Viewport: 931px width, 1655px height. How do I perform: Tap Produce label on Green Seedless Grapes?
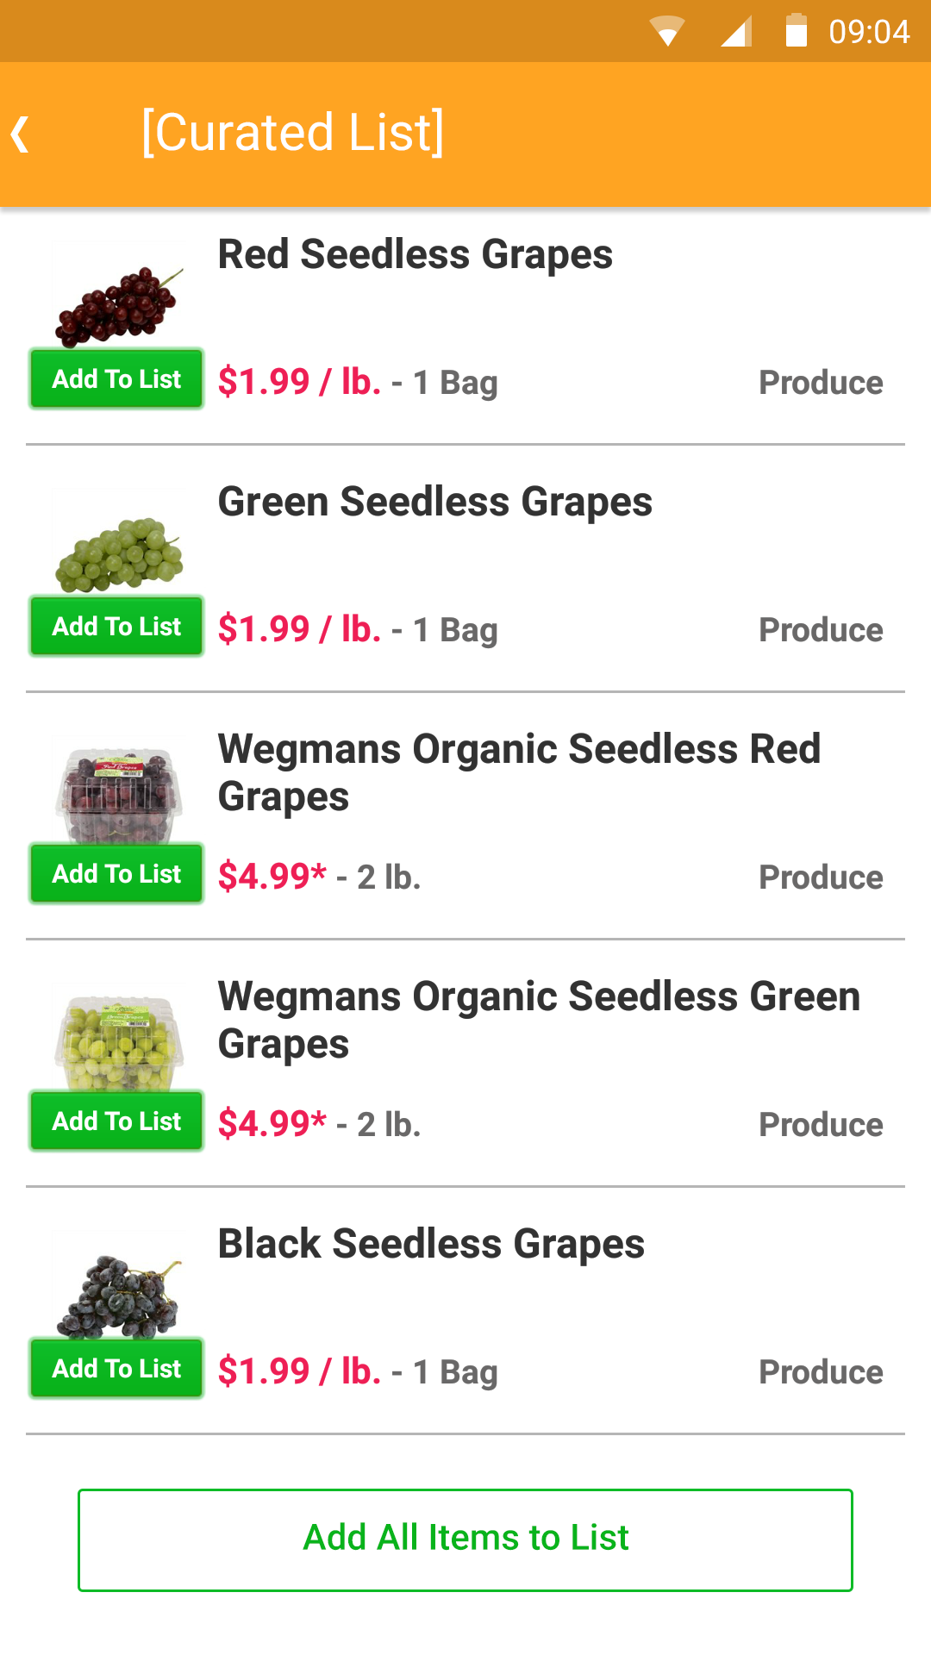pos(821,630)
